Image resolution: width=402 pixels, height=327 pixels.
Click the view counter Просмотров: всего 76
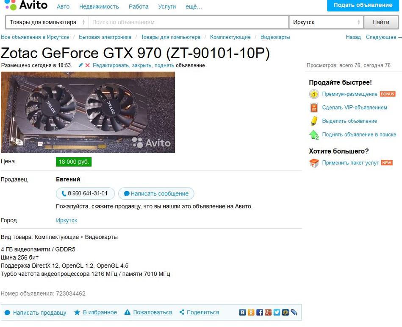point(349,65)
